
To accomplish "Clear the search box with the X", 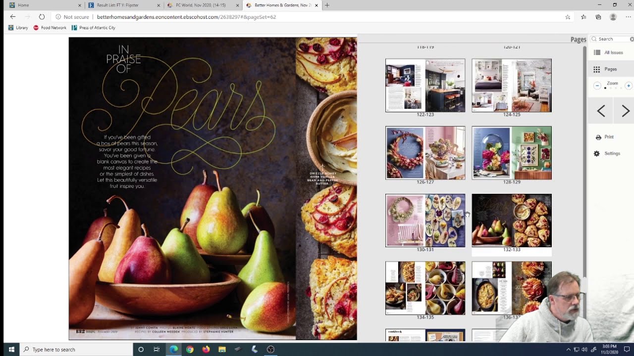I will (x=632, y=39).
